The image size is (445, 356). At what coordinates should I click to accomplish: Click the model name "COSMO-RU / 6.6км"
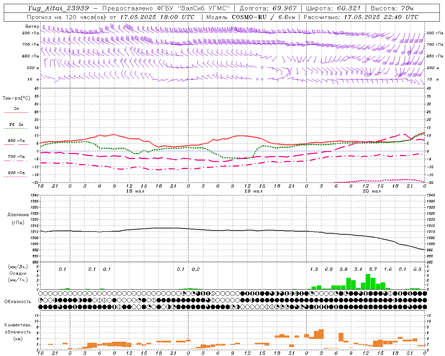(x=264, y=17)
